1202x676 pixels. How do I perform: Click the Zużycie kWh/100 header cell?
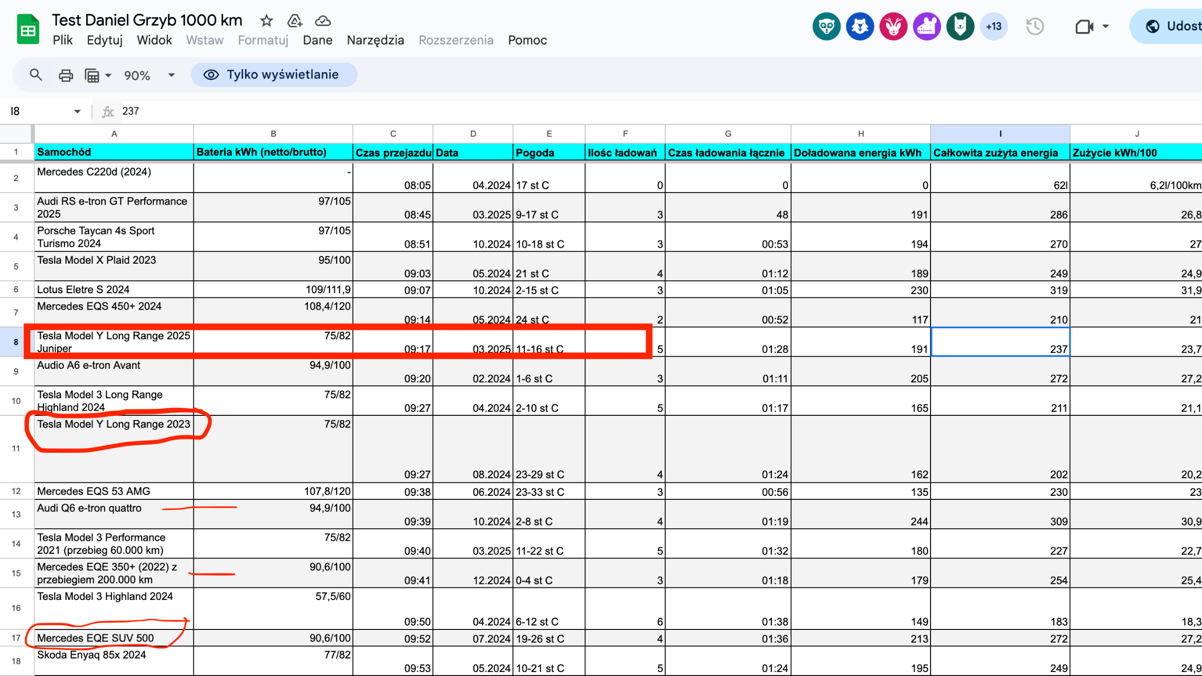tap(1136, 152)
